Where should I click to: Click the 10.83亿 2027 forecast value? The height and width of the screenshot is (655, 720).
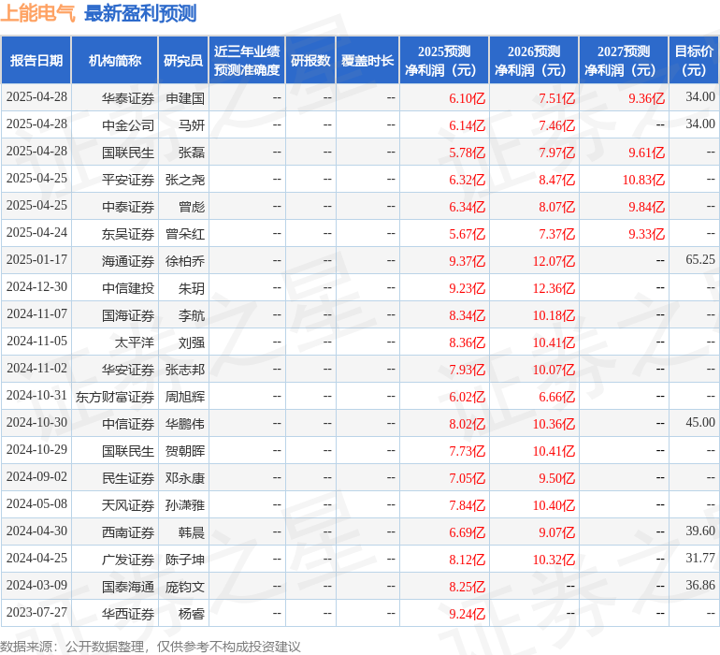pyautogui.click(x=642, y=180)
